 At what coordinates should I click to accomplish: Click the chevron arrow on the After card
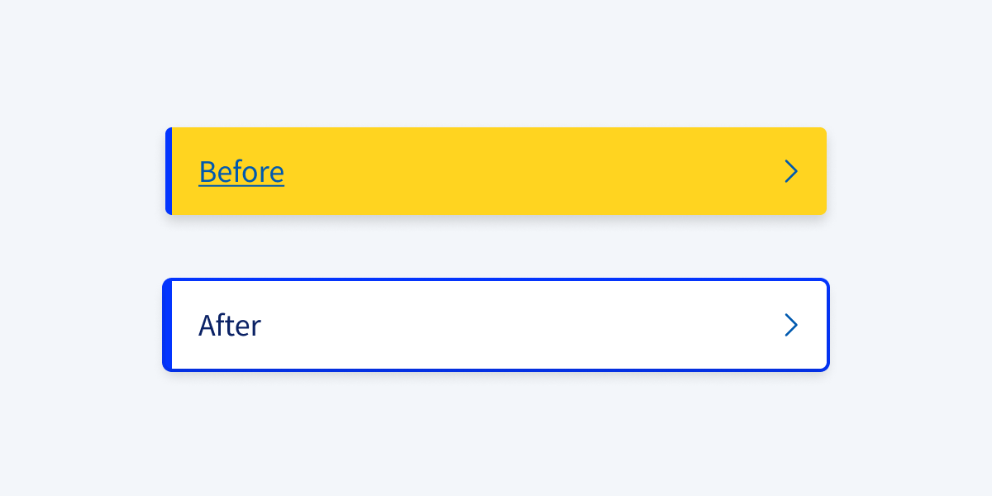click(x=791, y=325)
